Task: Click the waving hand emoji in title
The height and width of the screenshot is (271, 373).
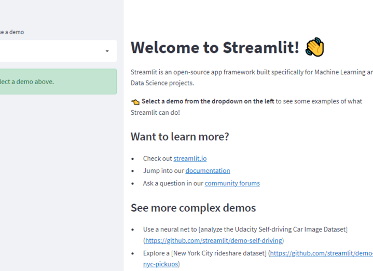Action: 315,47
